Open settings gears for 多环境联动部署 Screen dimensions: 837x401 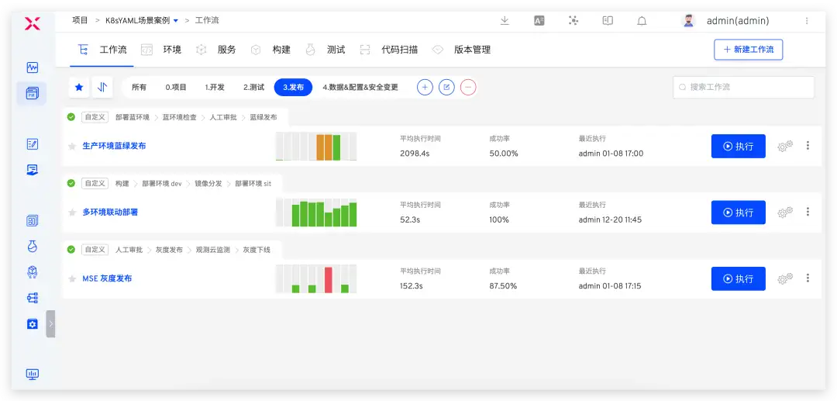point(784,212)
